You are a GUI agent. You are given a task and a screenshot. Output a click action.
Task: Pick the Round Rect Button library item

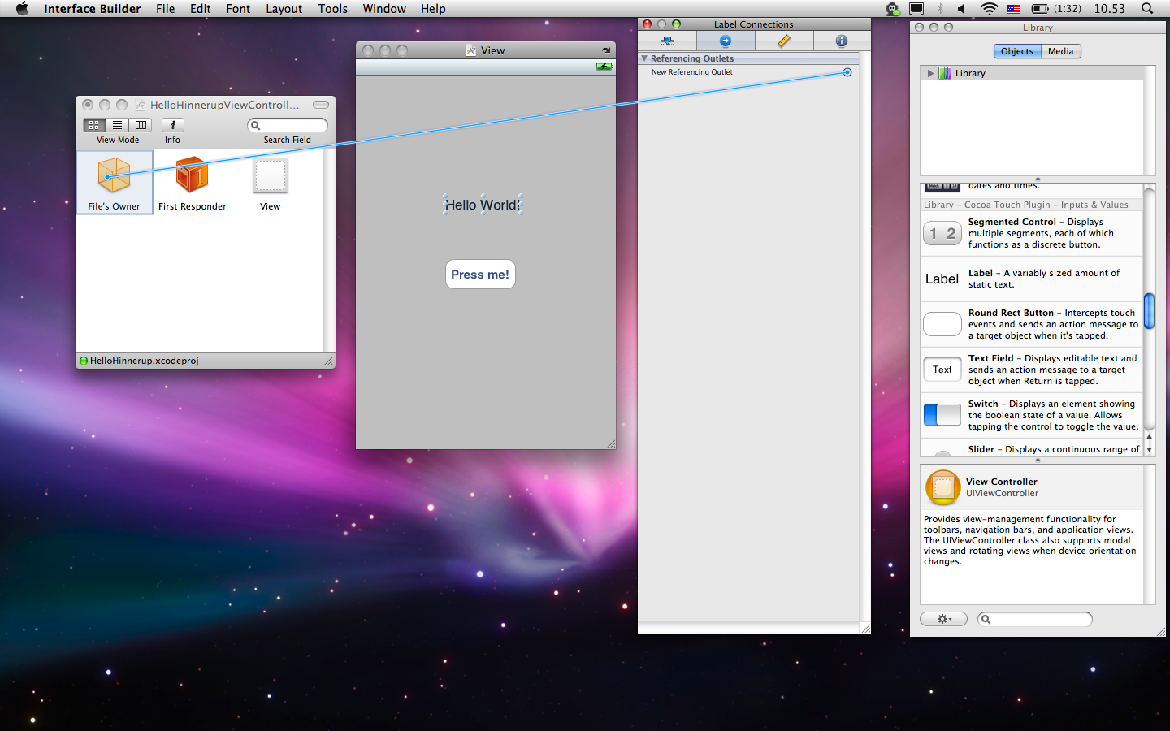(x=1032, y=324)
